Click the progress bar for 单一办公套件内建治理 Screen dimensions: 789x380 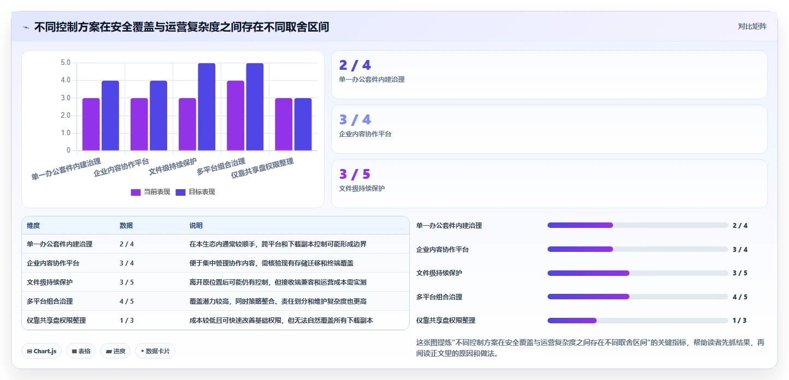[638, 225]
